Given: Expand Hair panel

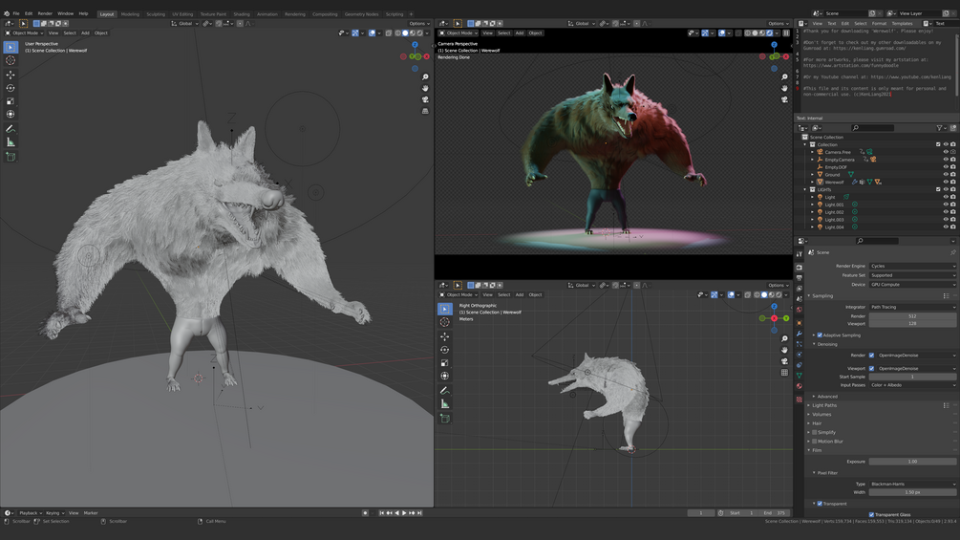Looking at the screenshot, I should tap(817, 423).
